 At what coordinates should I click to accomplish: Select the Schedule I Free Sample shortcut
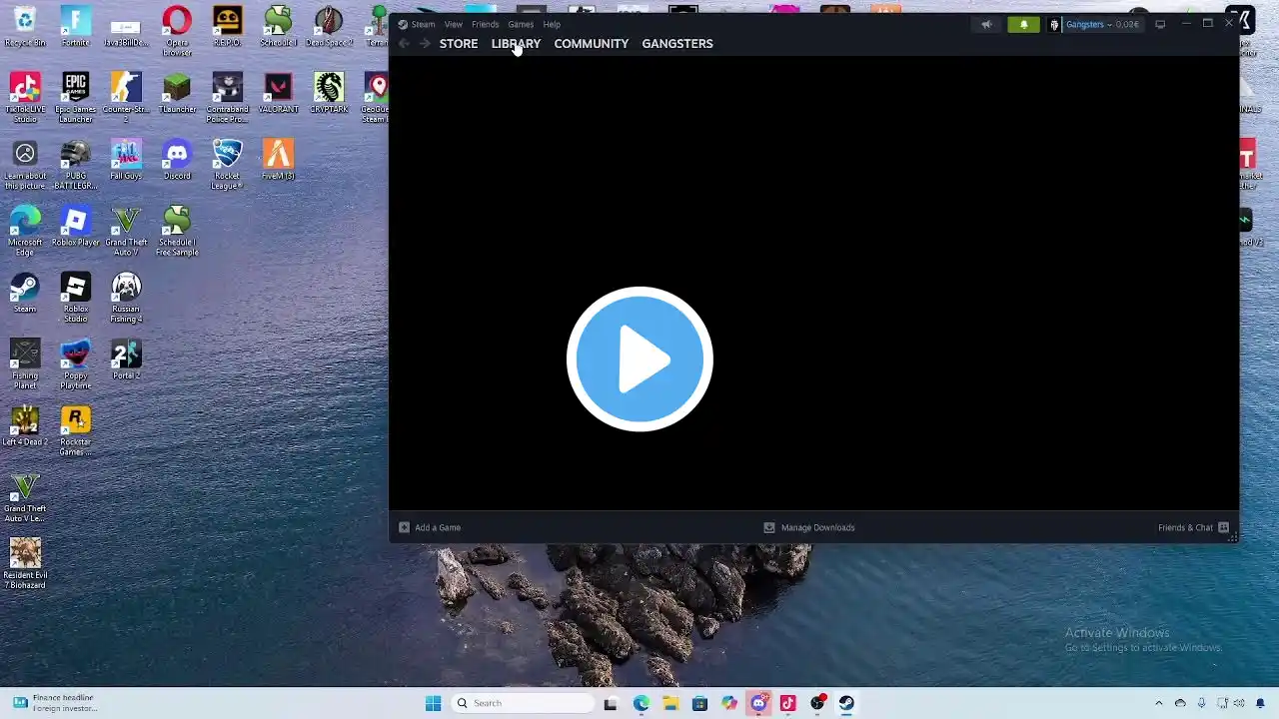click(177, 232)
